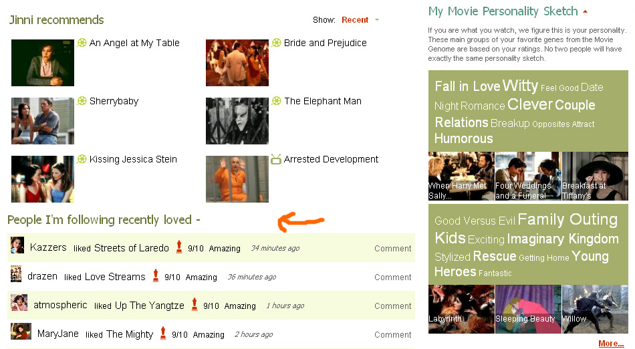Click film reel icon beside An Angel at My Table
The width and height of the screenshot is (635, 349).
coord(82,43)
